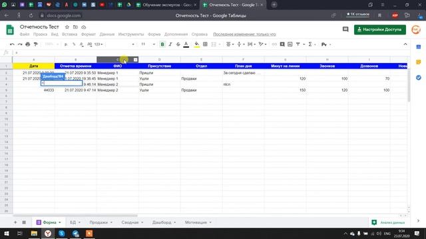The width and height of the screenshot is (426, 239).
Task: Apply percent format icon
Action: click(x=74, y=44)
